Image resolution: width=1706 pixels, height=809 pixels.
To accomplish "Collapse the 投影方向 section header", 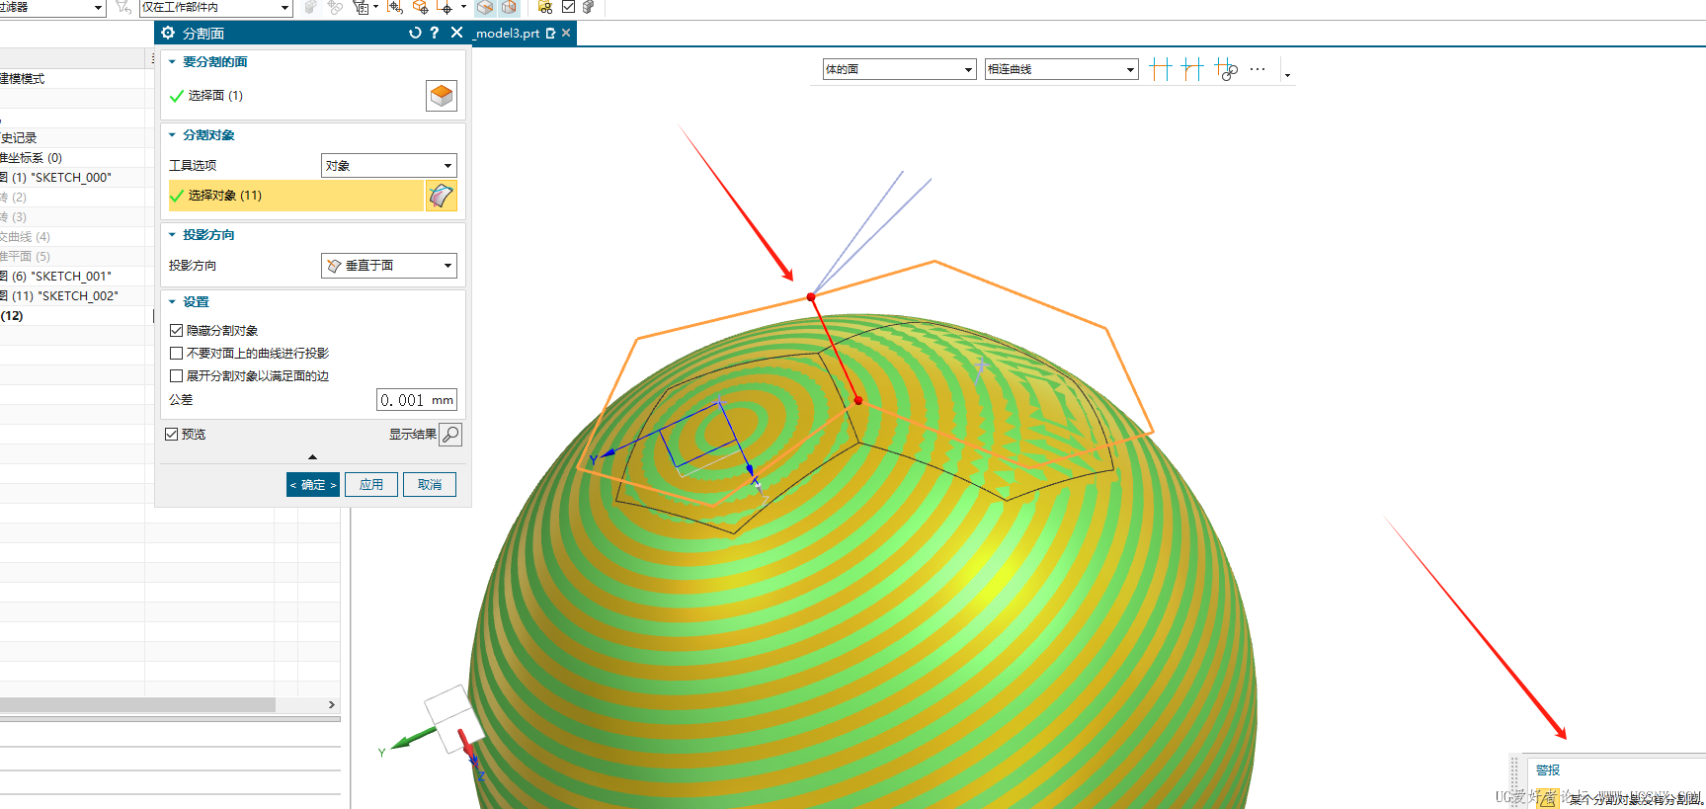I will 172,234.
